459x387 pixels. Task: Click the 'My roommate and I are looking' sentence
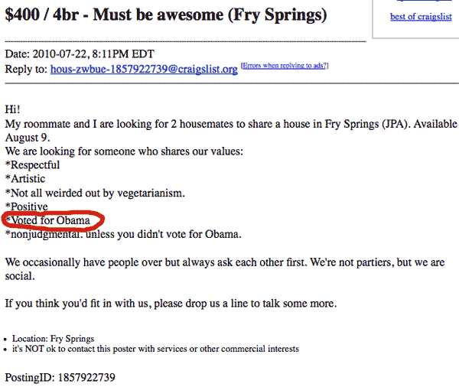231,131
